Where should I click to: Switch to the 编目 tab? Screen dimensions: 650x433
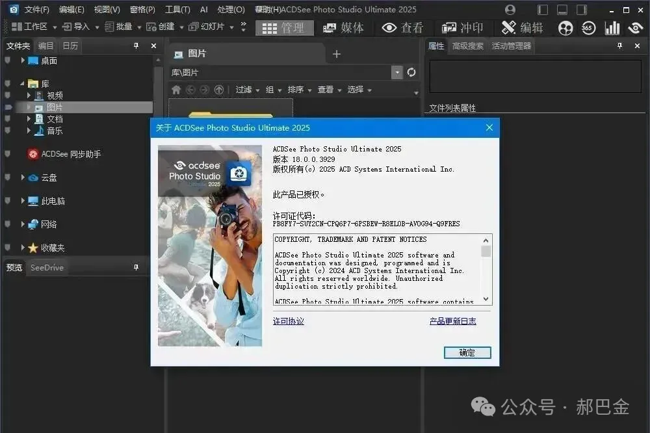pyautogui.click(x=45, y=46)
